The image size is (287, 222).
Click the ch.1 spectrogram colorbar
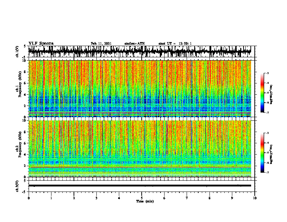(x=262, y=93)
